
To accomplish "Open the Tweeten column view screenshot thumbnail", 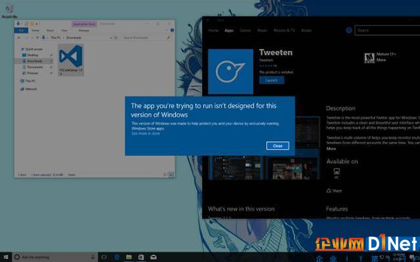I will 235,168.
